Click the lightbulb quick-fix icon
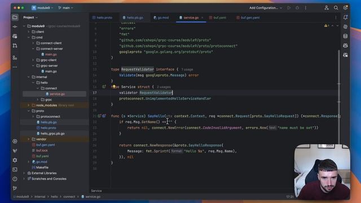 pos(114,87)
